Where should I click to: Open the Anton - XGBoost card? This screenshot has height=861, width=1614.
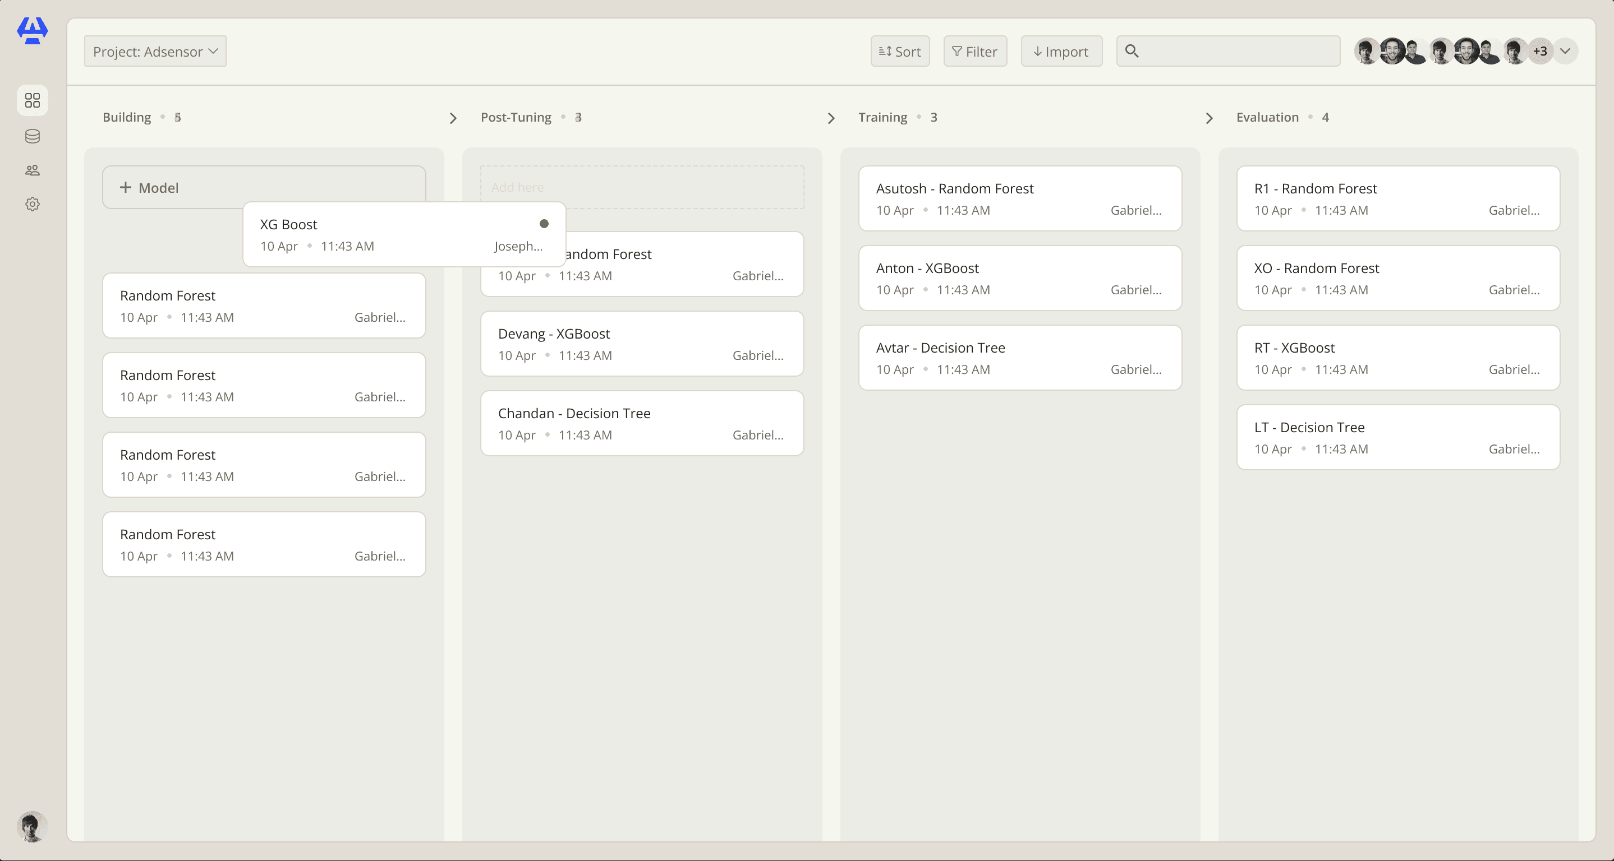pos(1020,278)
